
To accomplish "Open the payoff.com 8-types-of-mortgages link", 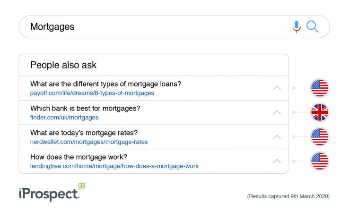I will [92, 93].
